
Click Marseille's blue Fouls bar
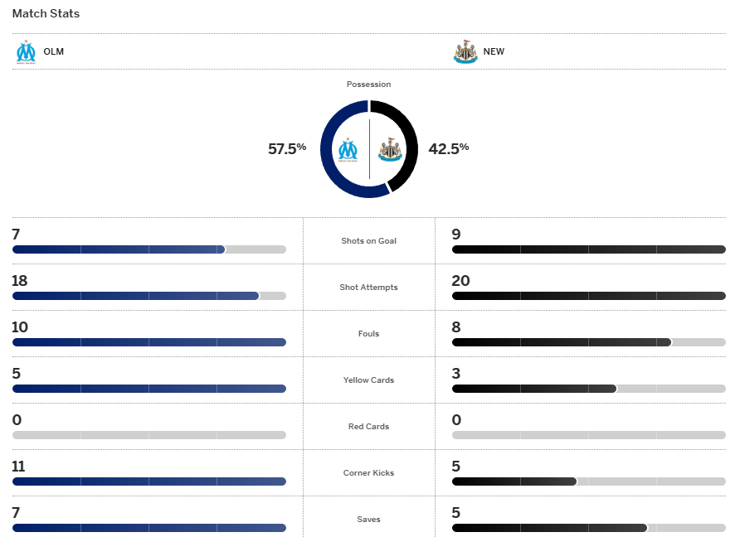[148, 342]
